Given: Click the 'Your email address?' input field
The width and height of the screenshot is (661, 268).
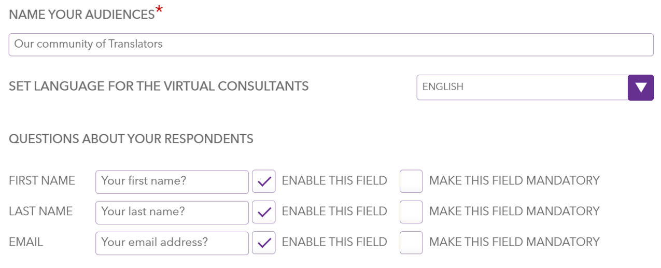Looking at the screenshot, I should [172, 243].
